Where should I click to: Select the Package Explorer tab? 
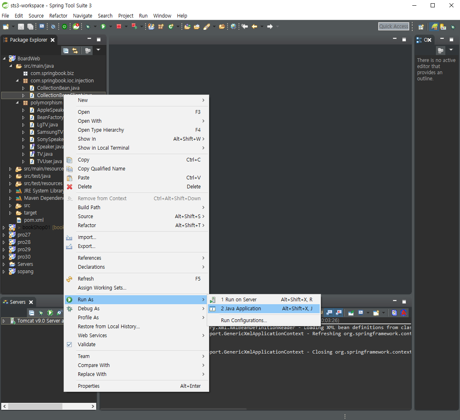pos(29,40)
